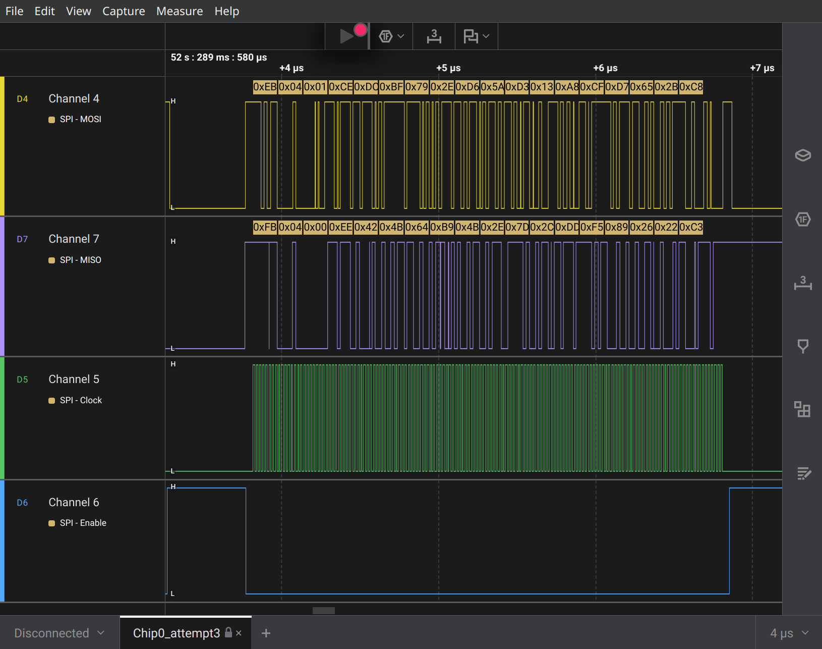The image size is (822, 649).
Task: Click the color swatch next to SPI - MOSI
Action: click(51, 119)
